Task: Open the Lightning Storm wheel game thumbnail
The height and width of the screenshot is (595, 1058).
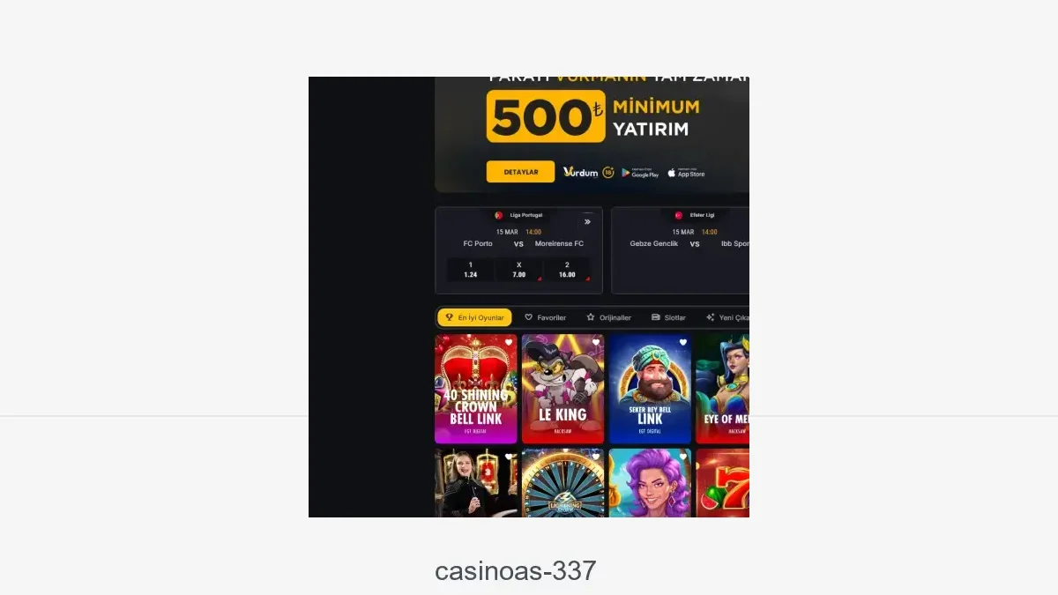Action: click(x=563, y=483)
